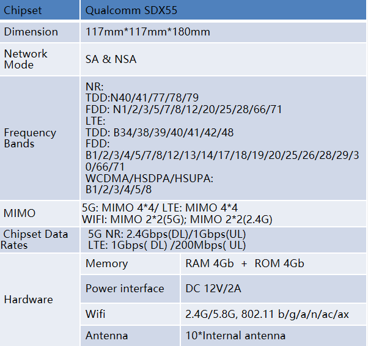Image resolution: width=368 pixels, height=346 pixels.
Task: Click the 5G NR 2.4Gbps data rate
Action: [x=167, y=234]
